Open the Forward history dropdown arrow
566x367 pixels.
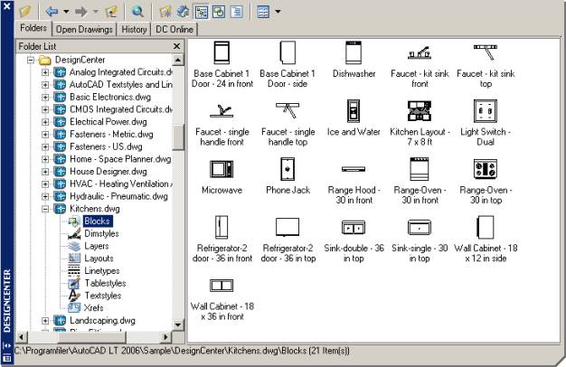95,12
